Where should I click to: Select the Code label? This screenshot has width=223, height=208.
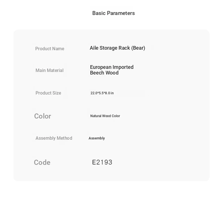click(x=42, y=162)
